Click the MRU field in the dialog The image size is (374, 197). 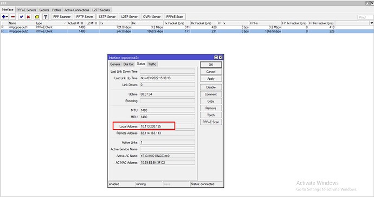[167, 117]
